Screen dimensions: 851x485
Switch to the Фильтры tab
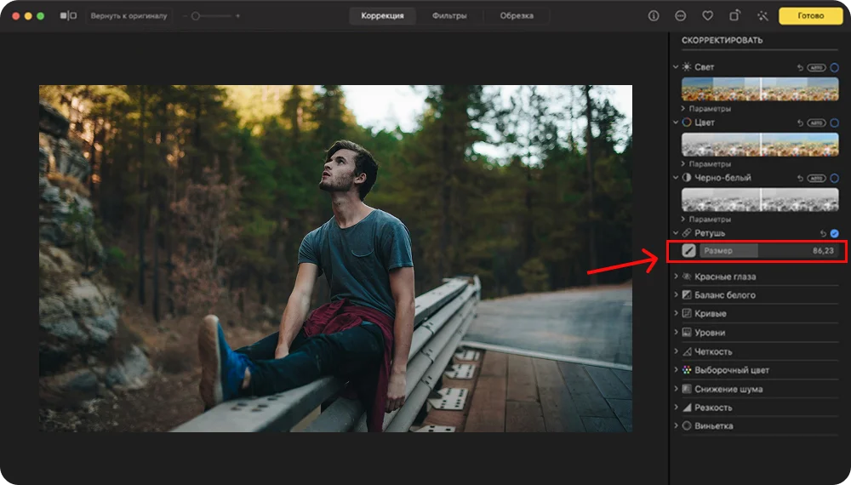click(448, 15)
